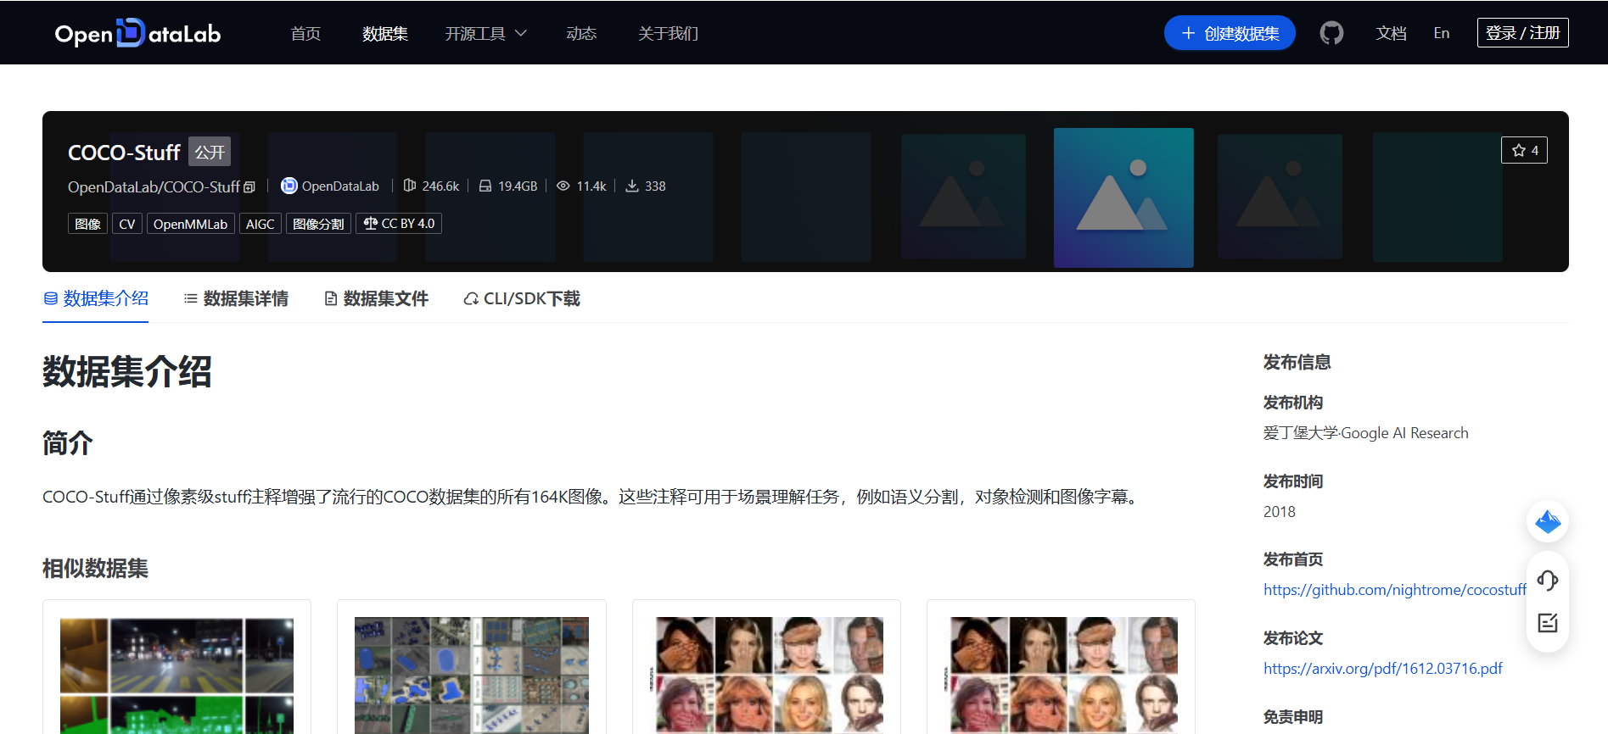1608x734 pixels.
Task: Click the blue bird floating icon
Action: pyautogui.click(x=1548, y=521)
